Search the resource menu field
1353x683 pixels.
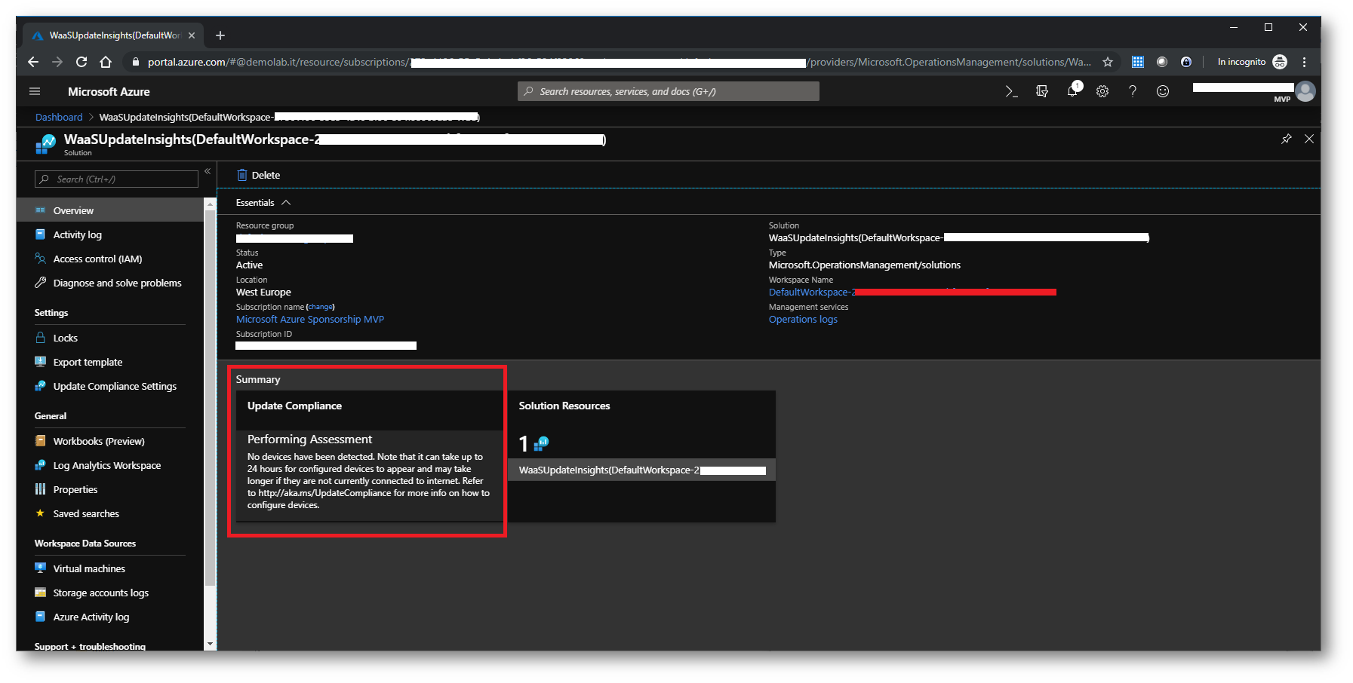tap(116, 179)
